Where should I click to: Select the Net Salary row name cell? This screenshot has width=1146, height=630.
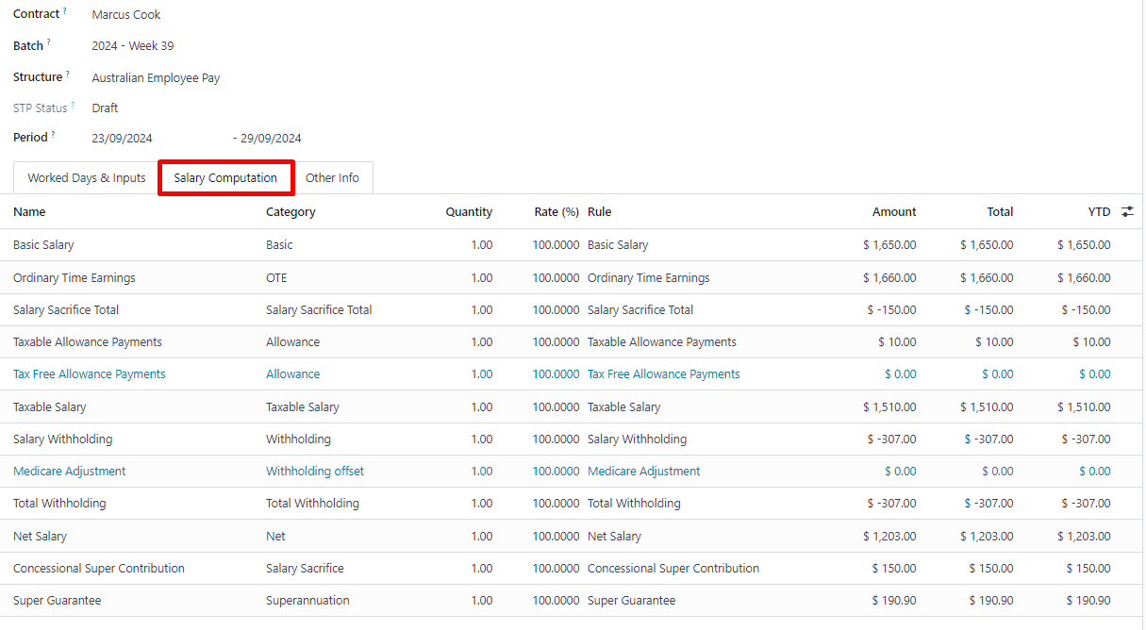point(41,537)
